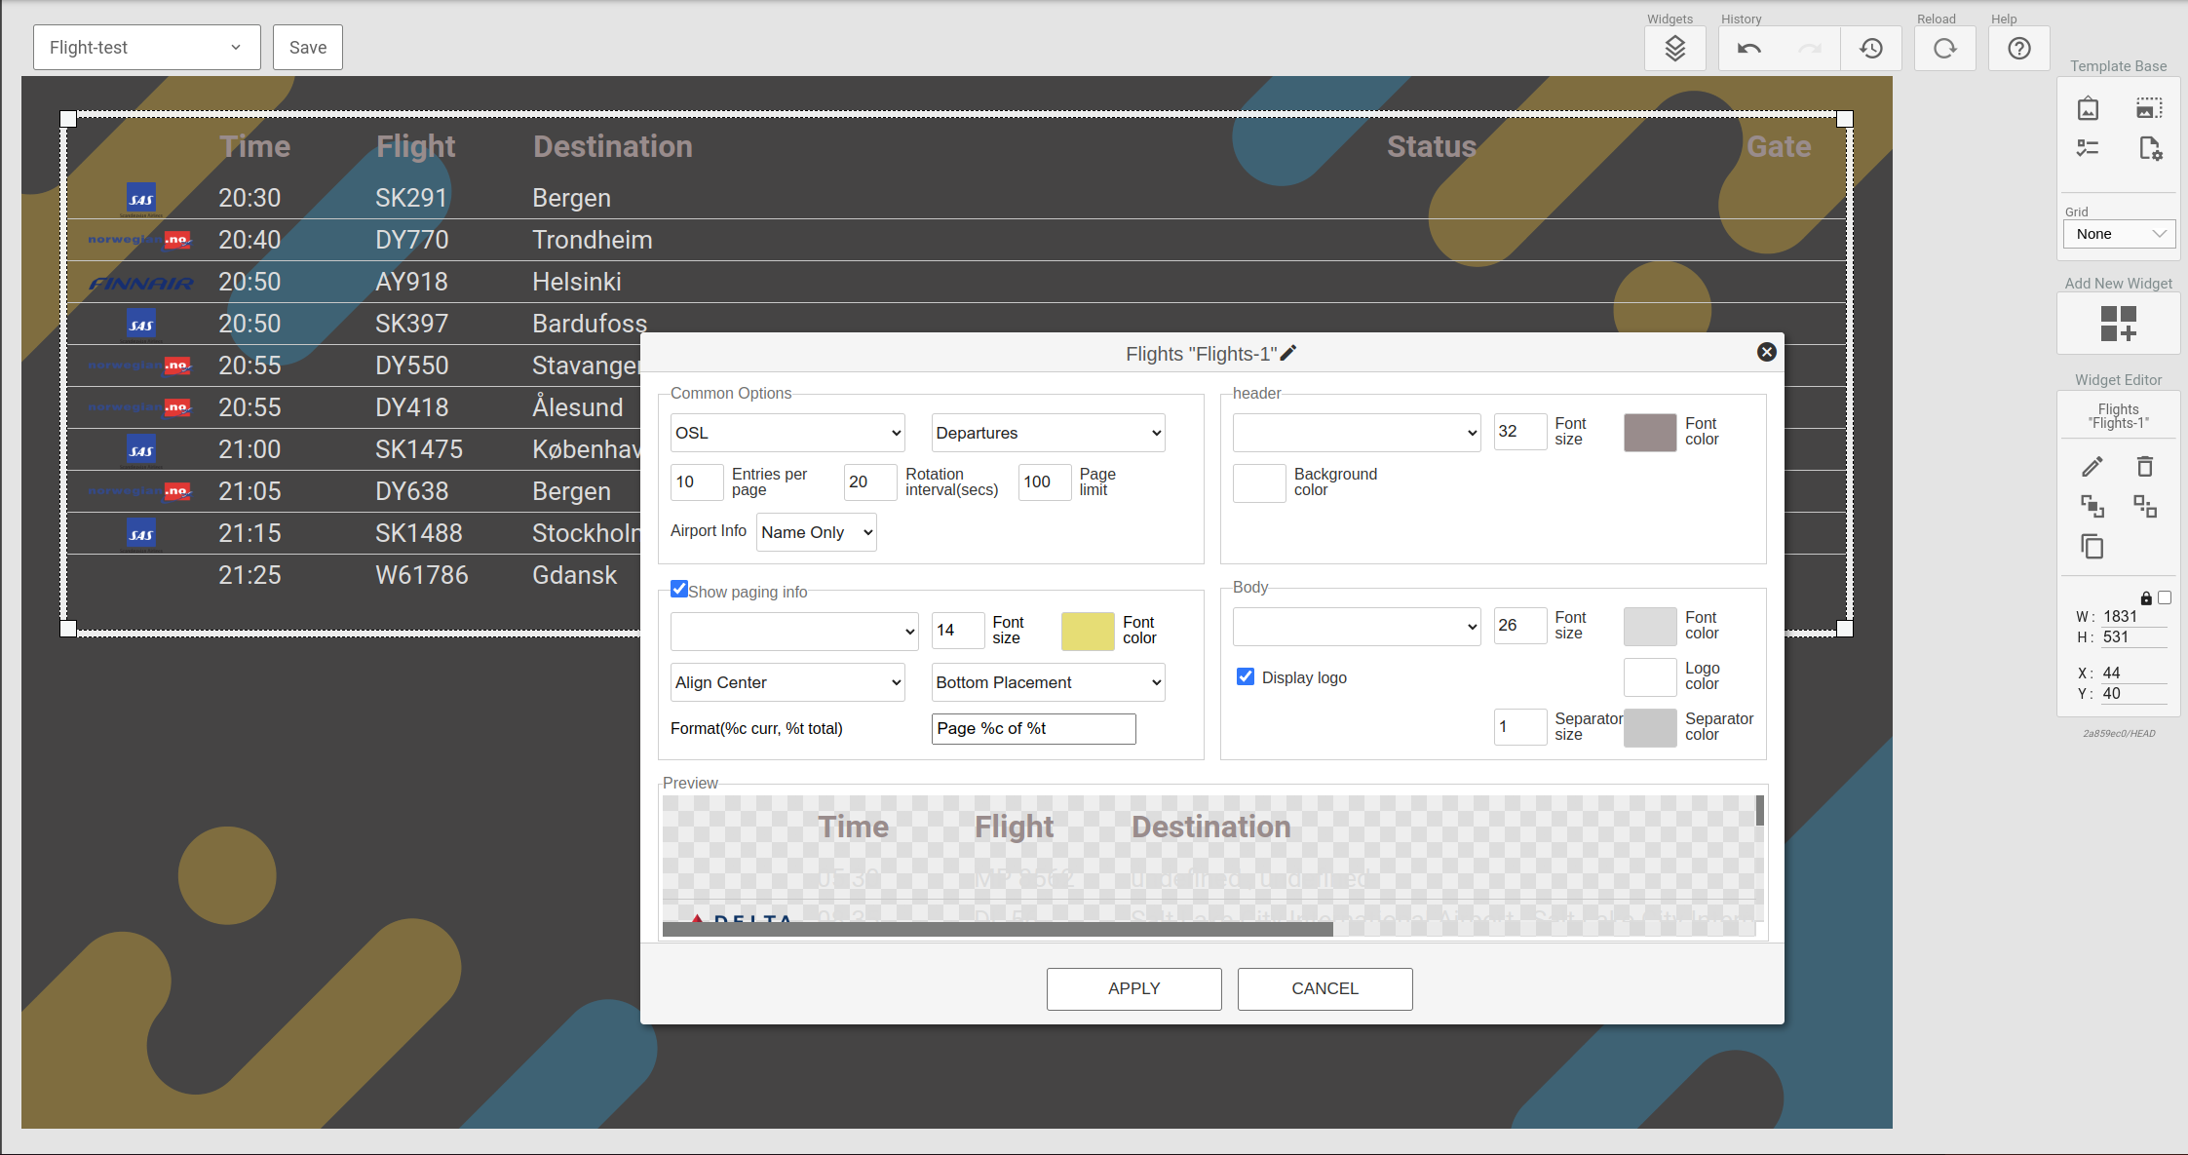2188x1155 pixels.
Task: Open the Body font dropdown
Action: [1357, 627]
